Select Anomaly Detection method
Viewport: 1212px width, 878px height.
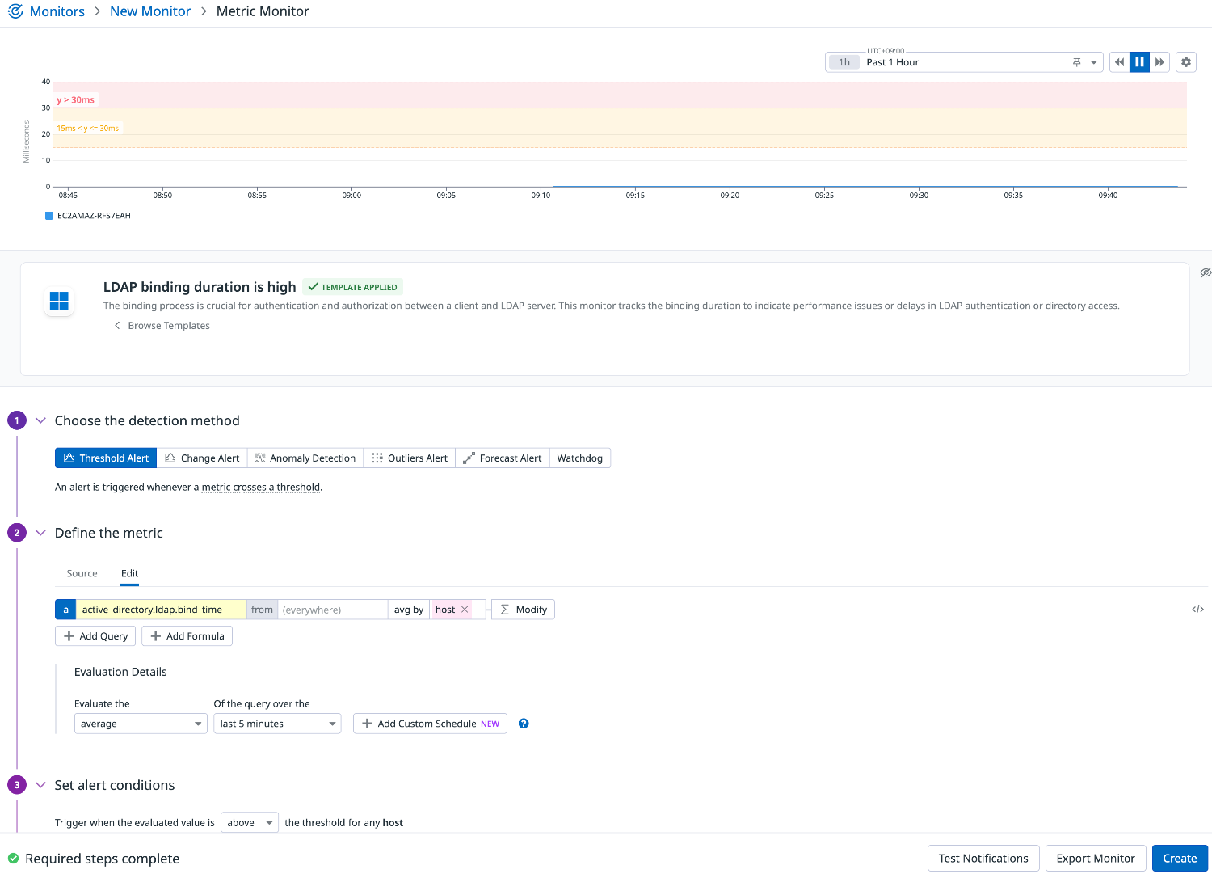click(305, 458)
